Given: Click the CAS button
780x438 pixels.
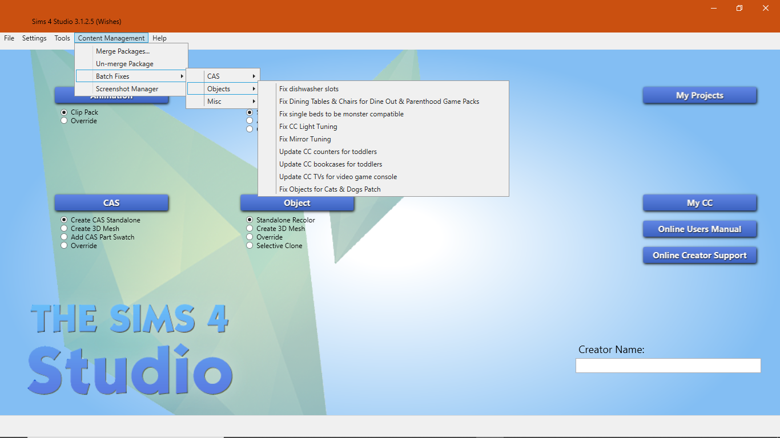Looking at the screenshot, I should (x=111, y=203).
